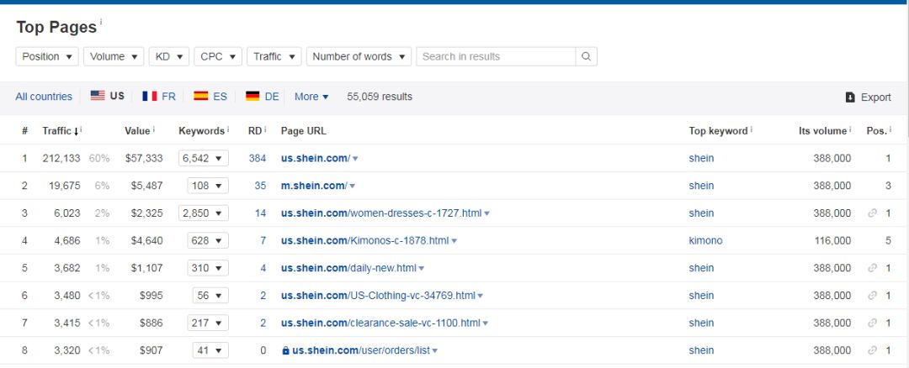Click link icon in clearance-sale row
909x368 pixels.
[872, 323]
